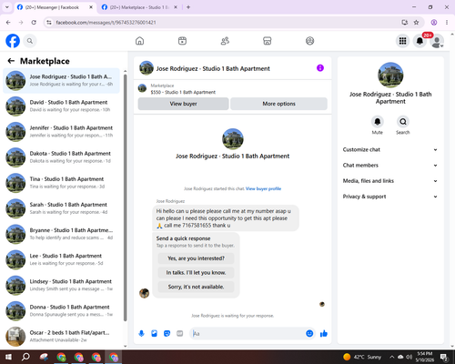
Task: Open the Windows Start menu
Action: click(x=8, y=357)
